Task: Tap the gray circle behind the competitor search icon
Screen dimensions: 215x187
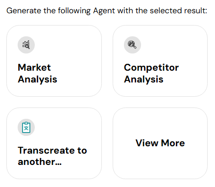Action: [x=132, y=45]
